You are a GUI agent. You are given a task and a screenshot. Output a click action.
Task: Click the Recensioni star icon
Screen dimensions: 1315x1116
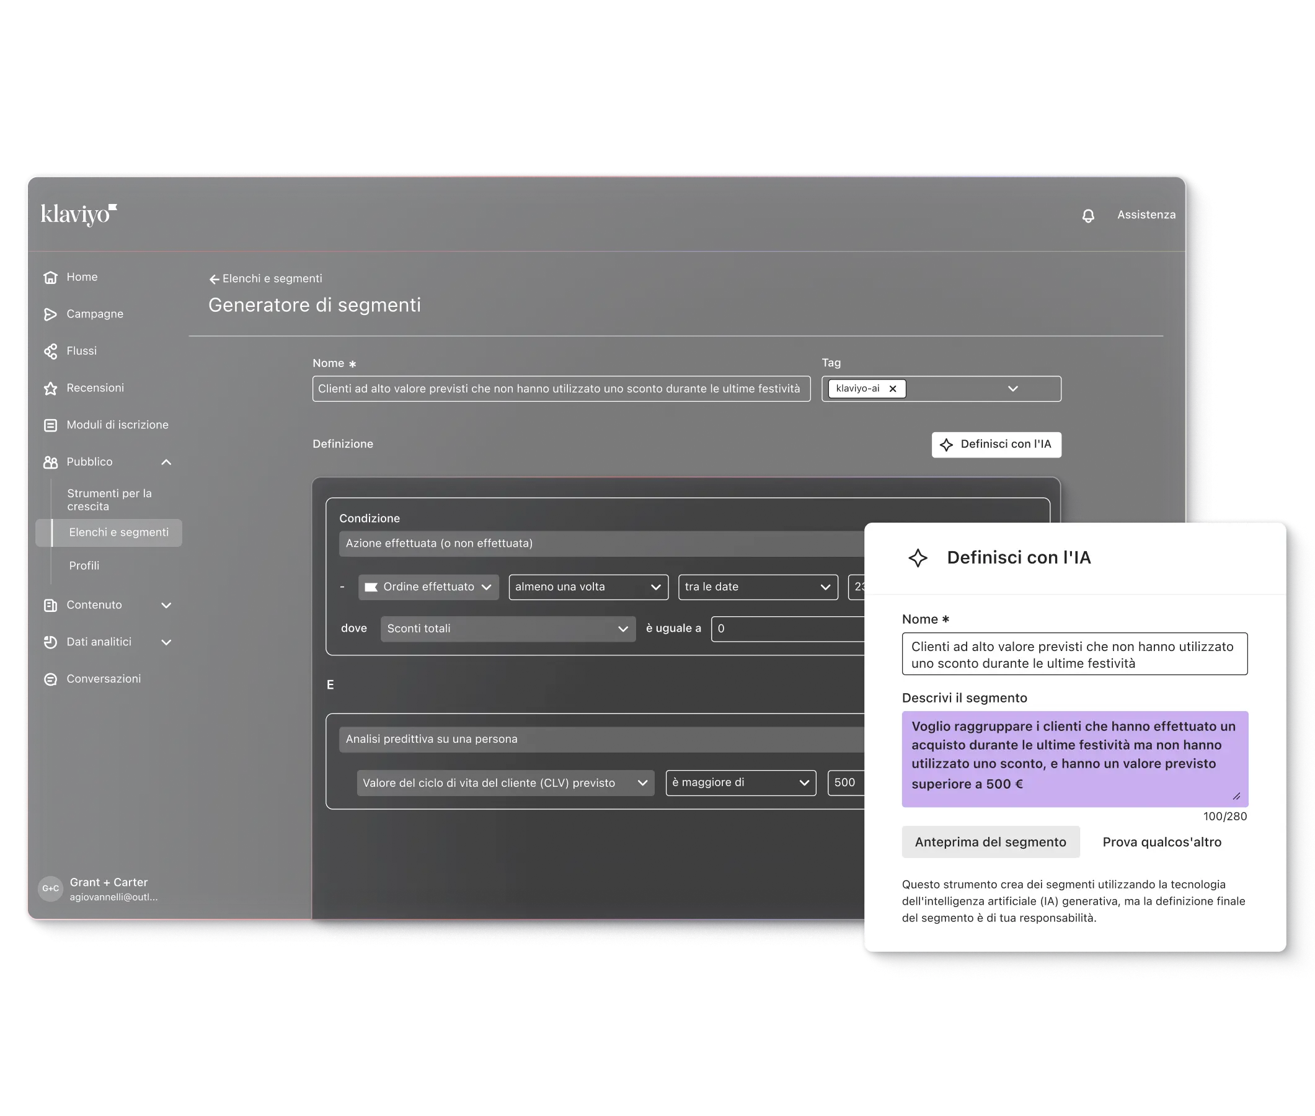pos(51,389)
